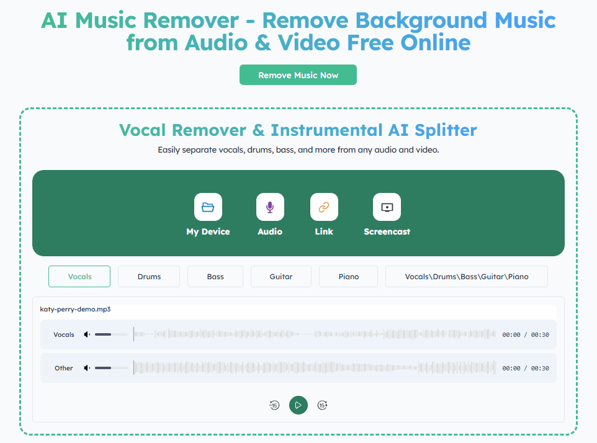The width and height of the screenshot is (597, 443).
Task: Click the Vocals track time 00:00 / 00:30
Action: tap(526, 335)
